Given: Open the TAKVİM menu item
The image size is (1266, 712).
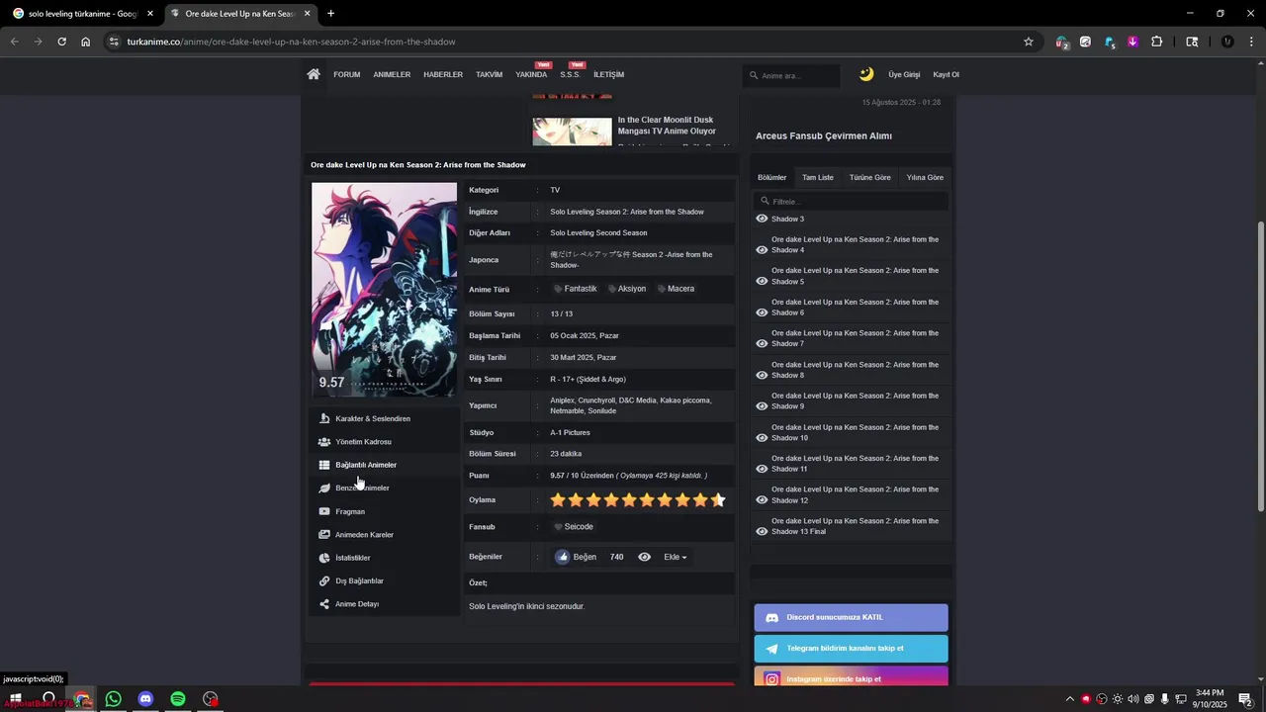Looking at the screenshot, I should pos(489,74).
